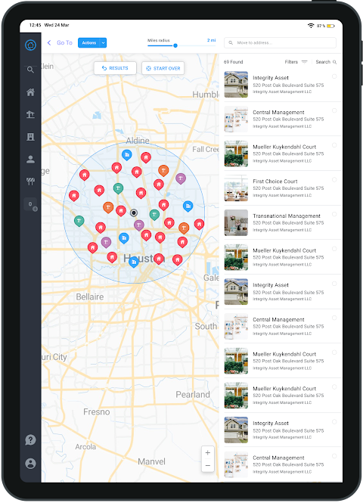363x503 pixels.
Task: Click the Move to address input field
Action: tap(280, 42)
